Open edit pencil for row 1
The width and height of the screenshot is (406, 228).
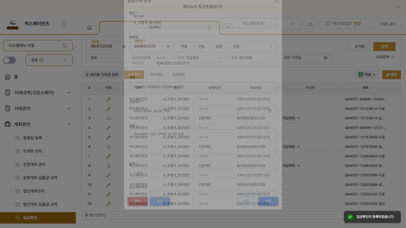pos(108,99)
